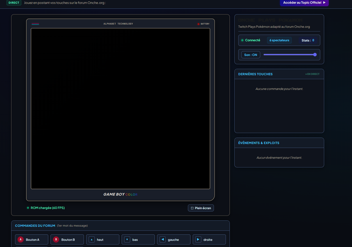Click the Bouton A command
This screenshot has width=352, height=247.
pyautogui.click(x=32, y=239)
